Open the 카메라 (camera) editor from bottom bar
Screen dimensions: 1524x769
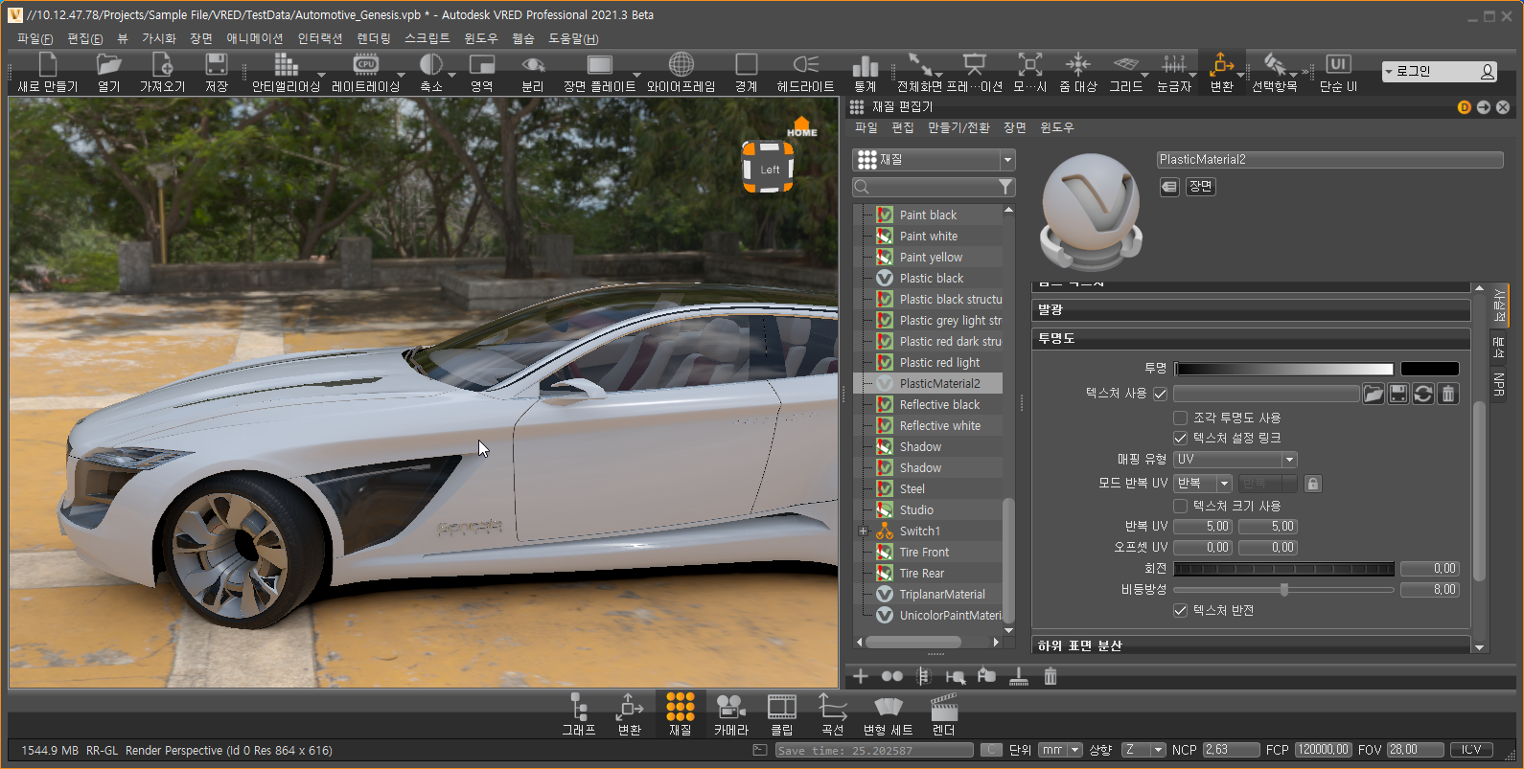(x=730, y=714)
